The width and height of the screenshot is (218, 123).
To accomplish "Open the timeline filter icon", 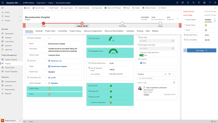I will pyautogui.click(x=169, y=74).
